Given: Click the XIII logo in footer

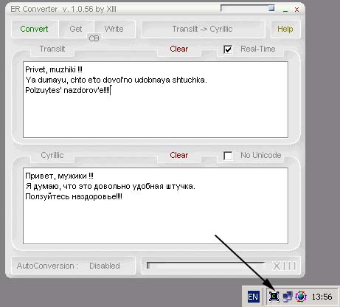Looking at the screenshot, I should coord(284,266).
